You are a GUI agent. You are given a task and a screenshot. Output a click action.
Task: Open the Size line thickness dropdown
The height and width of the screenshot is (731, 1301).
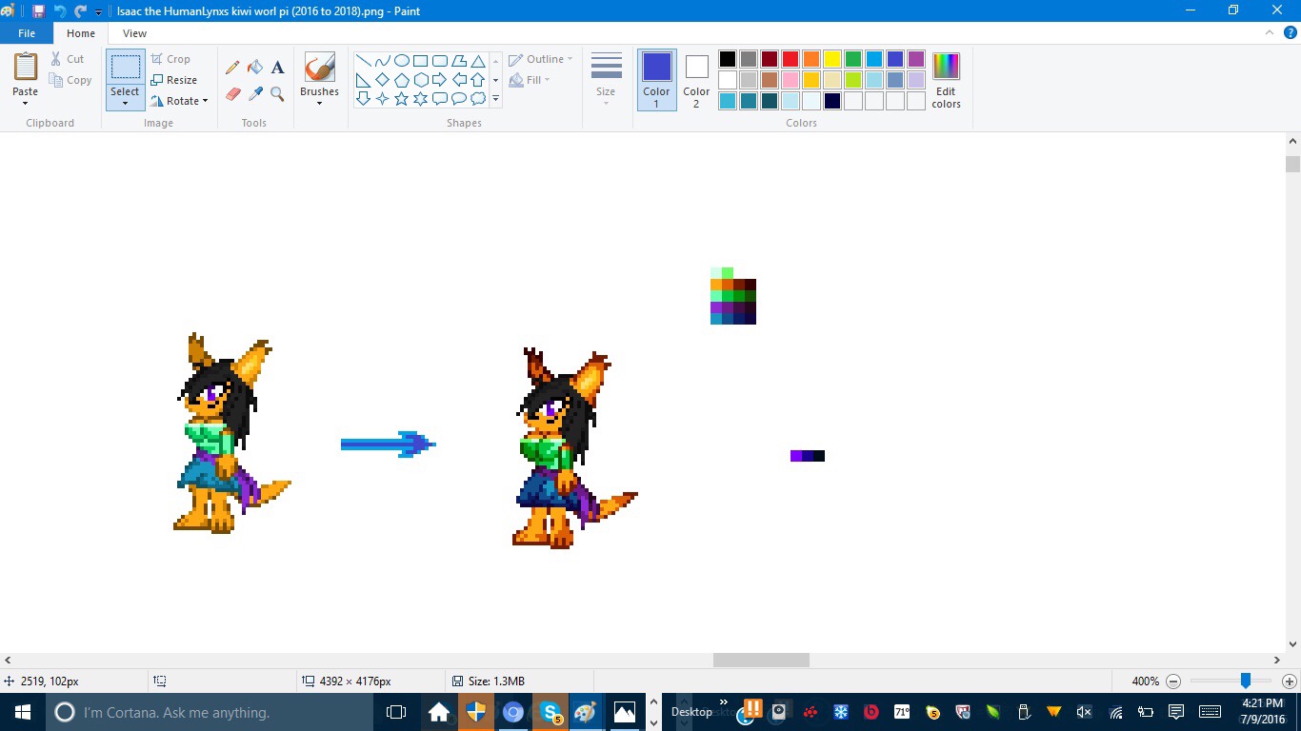(x=606, y=79)
